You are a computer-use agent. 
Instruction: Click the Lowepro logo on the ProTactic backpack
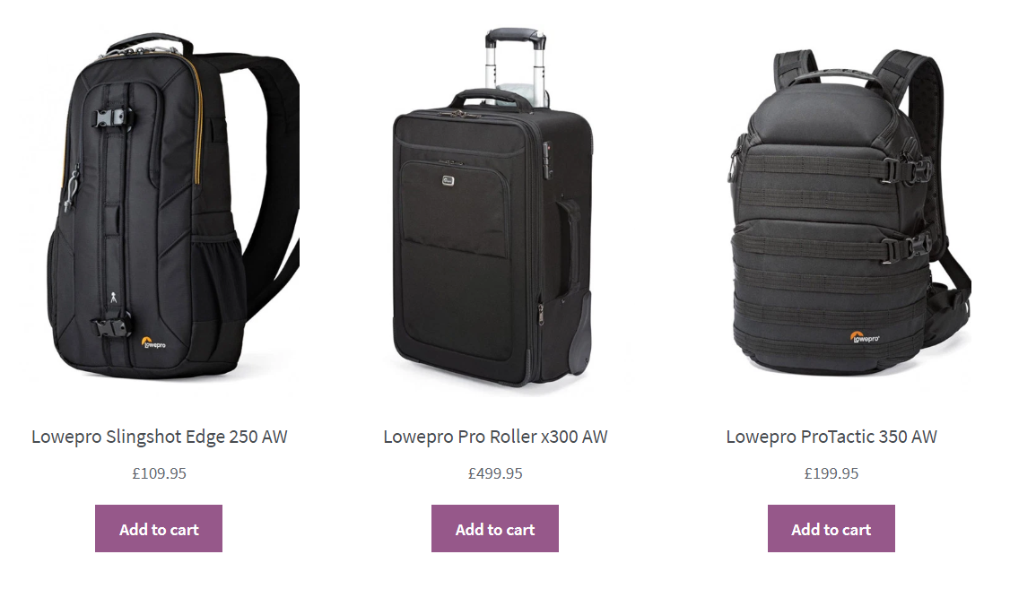pos(865,337)
